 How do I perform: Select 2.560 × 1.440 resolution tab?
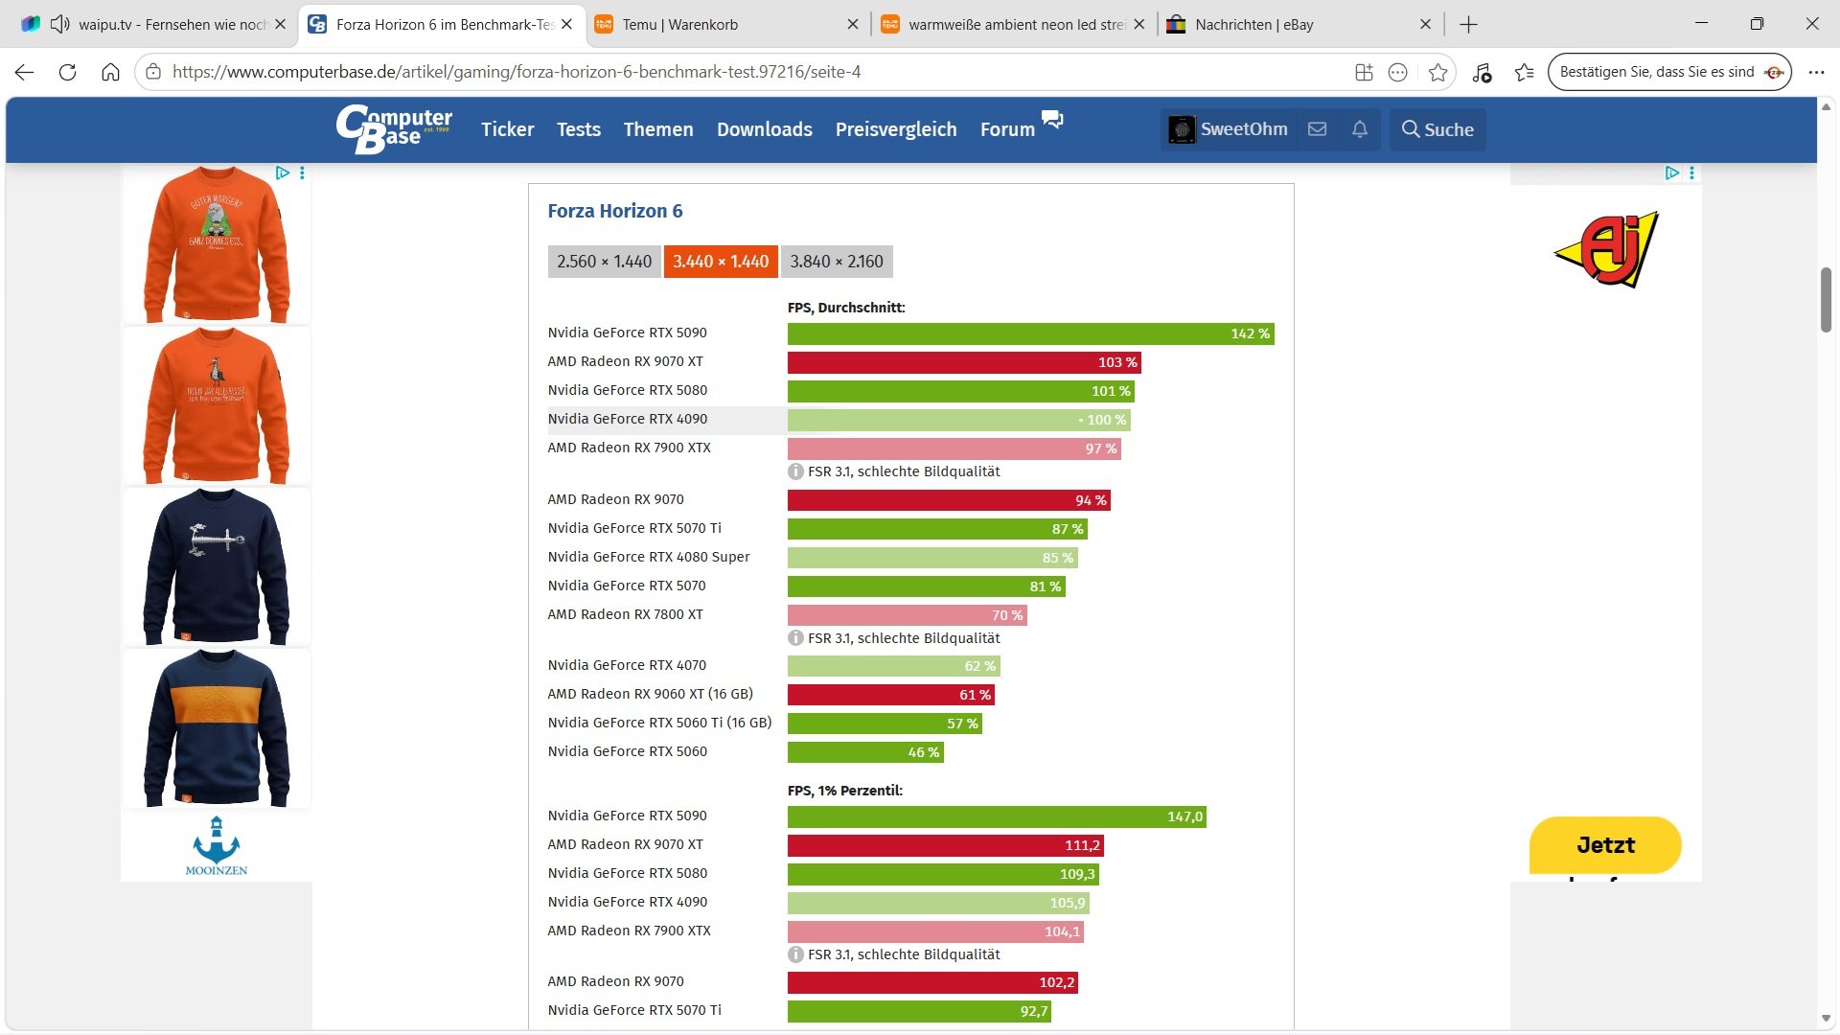point(604,262)
